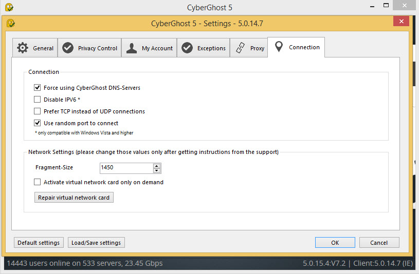
Task: Click the Default settings button
Action: coord(39,243)
